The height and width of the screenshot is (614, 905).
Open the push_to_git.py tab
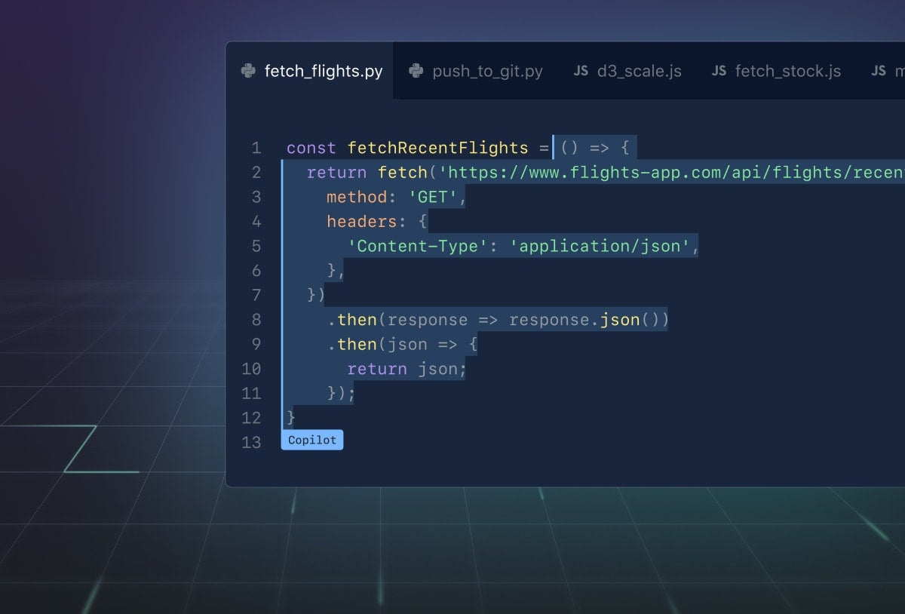point(487,72)
